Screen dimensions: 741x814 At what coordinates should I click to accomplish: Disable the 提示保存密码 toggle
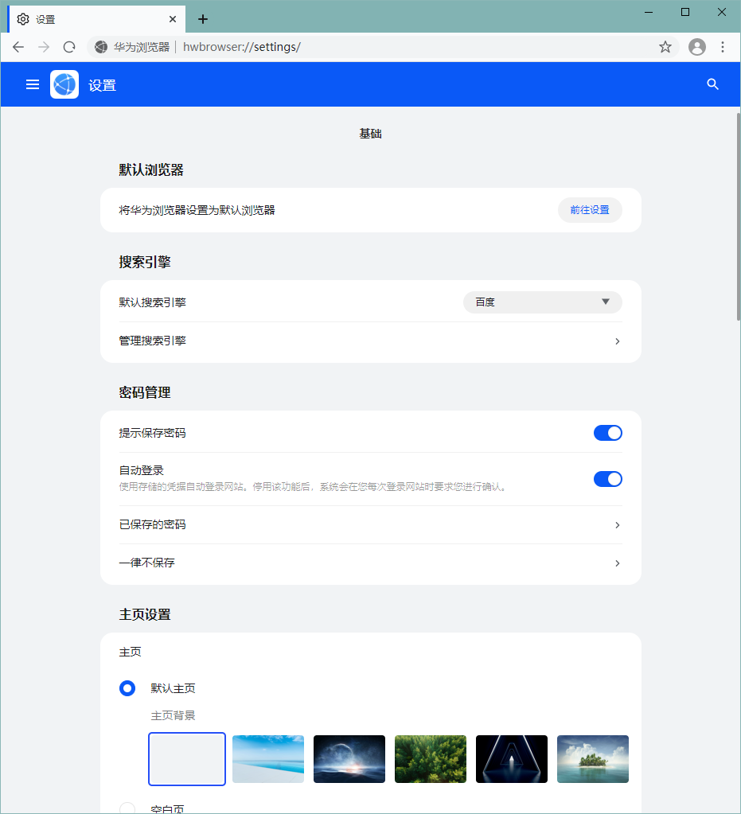(x=607, y=433)
